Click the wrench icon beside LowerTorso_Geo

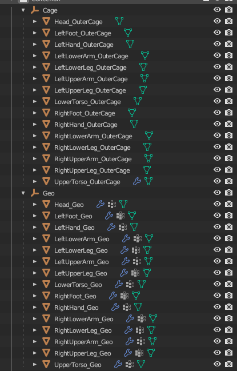[119, 284]
